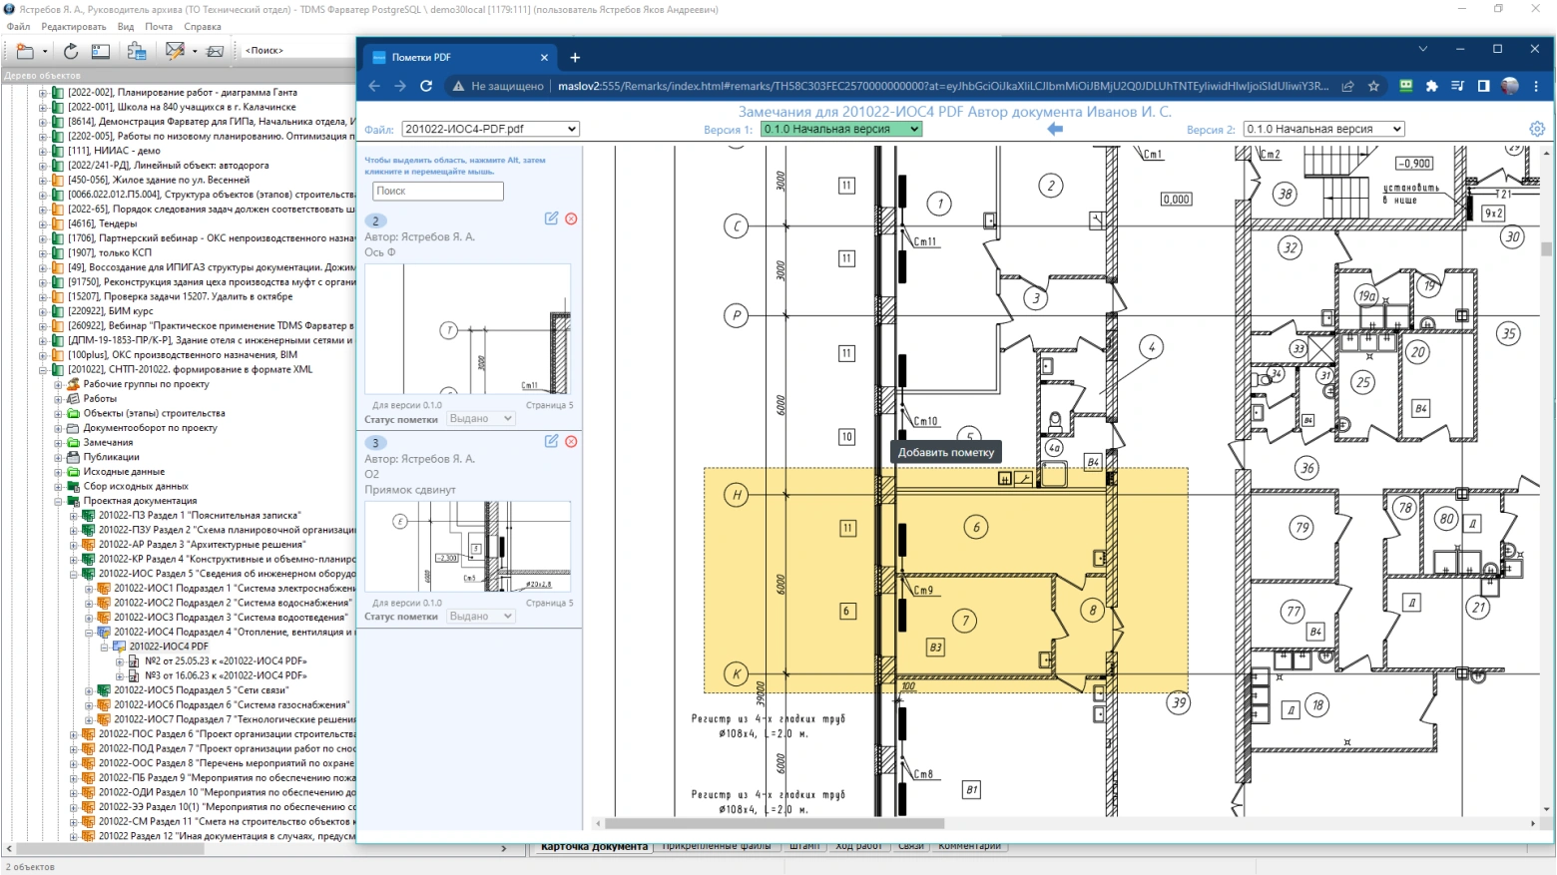Click the refresh icon in TDMS toolbar
Image resolution: width=1557 pixels, height=875 pixels.
[x=71, y=51]
